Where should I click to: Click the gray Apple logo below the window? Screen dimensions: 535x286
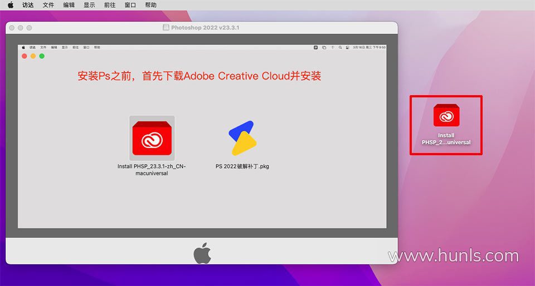pos(202,254)
